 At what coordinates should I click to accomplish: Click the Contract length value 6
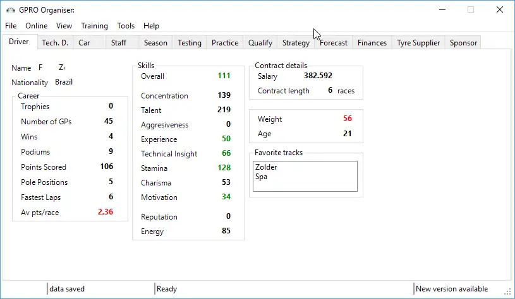point(330,90)
